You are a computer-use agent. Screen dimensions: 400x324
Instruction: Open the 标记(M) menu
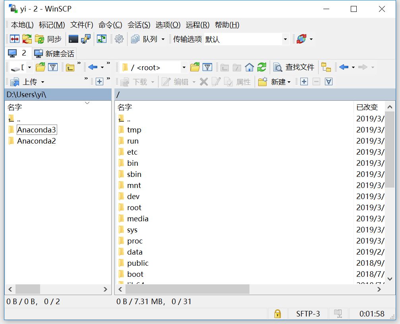[52, 25]
